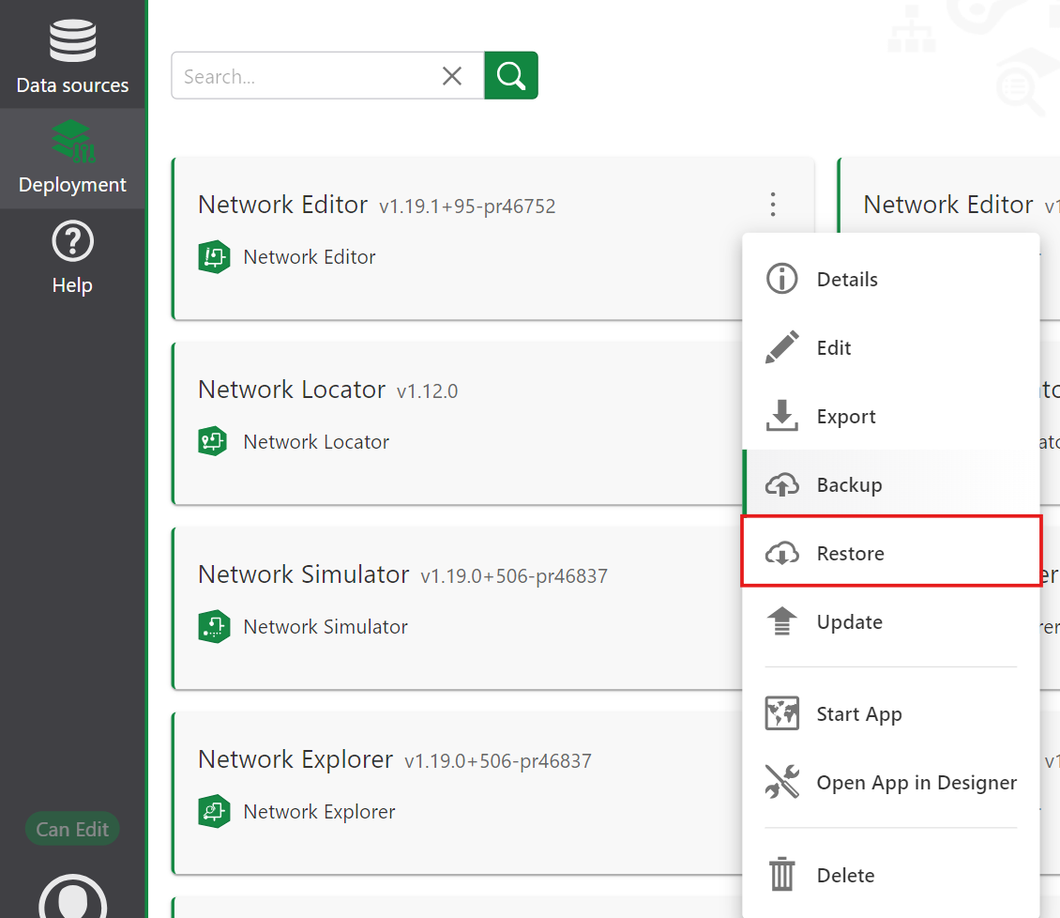The width and height of the screenshot is (1060, 918).
Task: Click the user profile avatar icon
Action: point(72,898)
